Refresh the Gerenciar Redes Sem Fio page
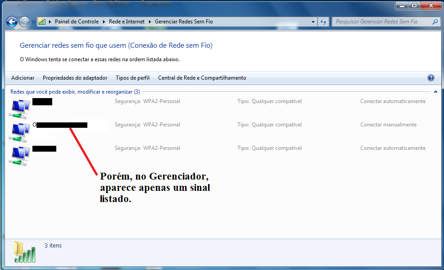The image size is (444, 270). pos(323,22)
